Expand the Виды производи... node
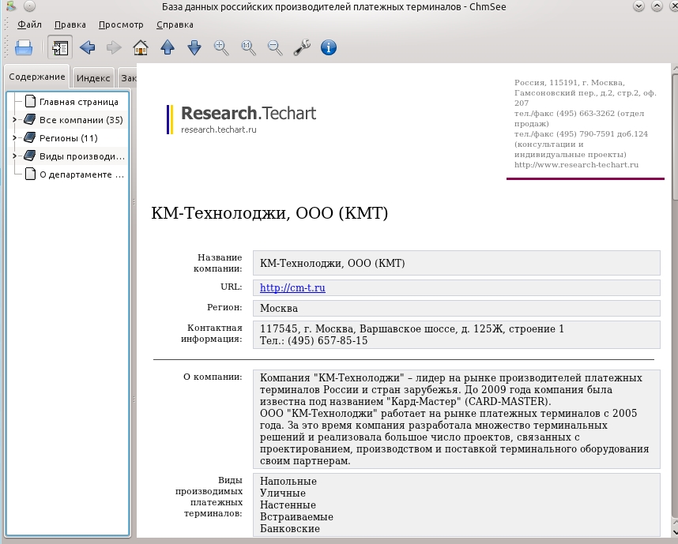This screenshot has height=544, width=678. coord(15,156)
